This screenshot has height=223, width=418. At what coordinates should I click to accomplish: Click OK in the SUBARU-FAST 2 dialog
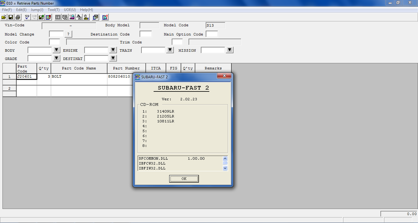click(184, 179)
